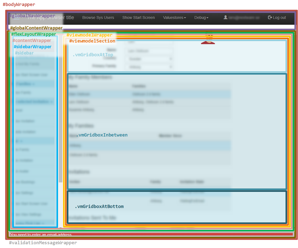Open the Primary Family select box

[x=150, y=67]
